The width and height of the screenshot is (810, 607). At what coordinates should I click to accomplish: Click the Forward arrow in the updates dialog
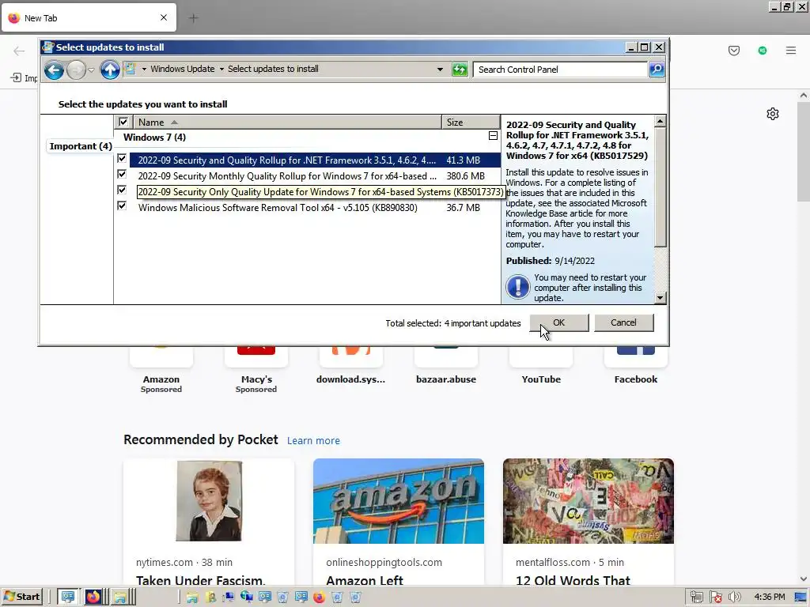(77, 70)
